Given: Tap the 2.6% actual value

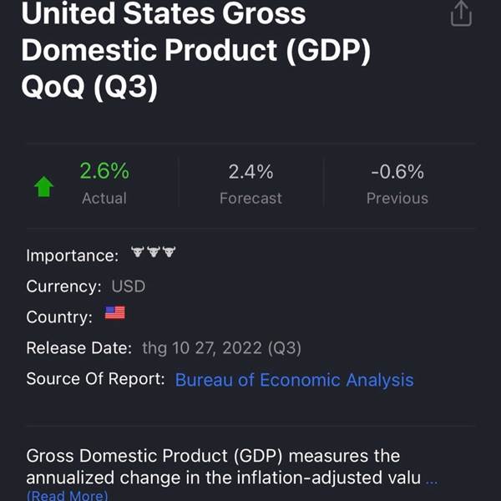Looking at the screenshot, I should 104,171.
